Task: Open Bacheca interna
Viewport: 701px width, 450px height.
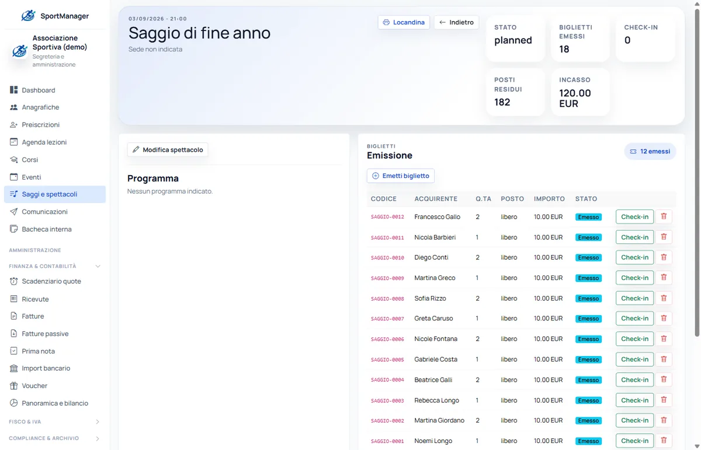Action: [55, 229]
